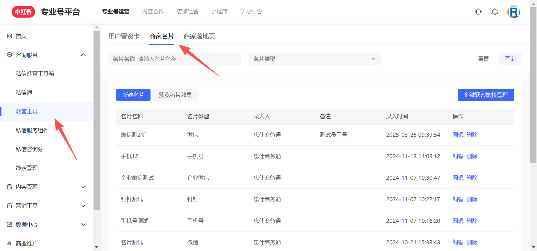Screen dimensions: 537x251
Task: Switch to the 商家落地页 tab
Action: click(199, 36)
